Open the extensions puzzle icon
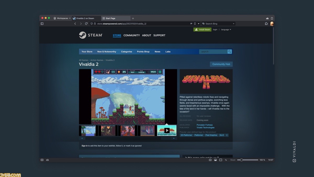Screen dimensions: 314x177 266,24
